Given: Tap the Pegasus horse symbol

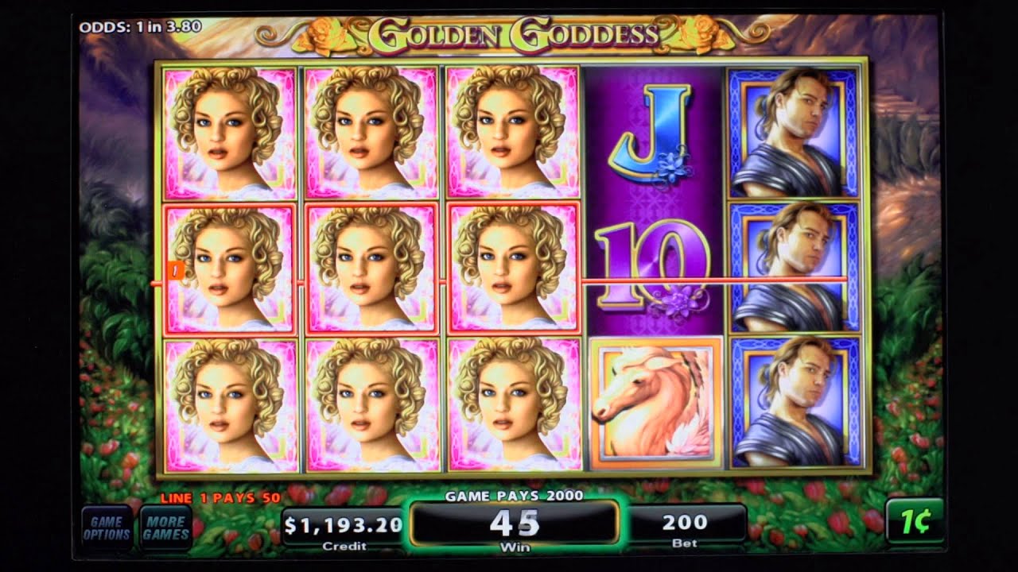Looking at the screenshot, I should [x=656, y=403].
